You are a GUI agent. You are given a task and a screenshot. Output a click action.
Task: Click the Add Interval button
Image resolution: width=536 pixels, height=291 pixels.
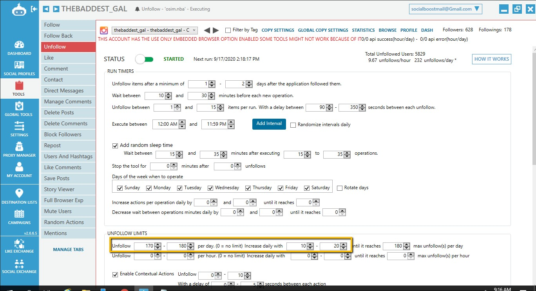click(269, 124)
